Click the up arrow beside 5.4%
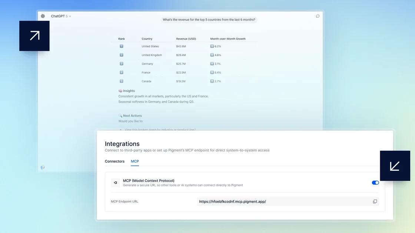415x233 pixels. point(212,72)
